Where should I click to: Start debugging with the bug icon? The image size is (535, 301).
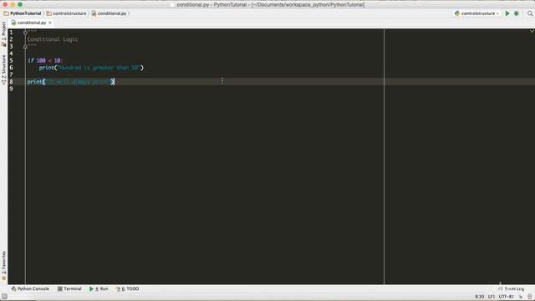click(517, 13)
